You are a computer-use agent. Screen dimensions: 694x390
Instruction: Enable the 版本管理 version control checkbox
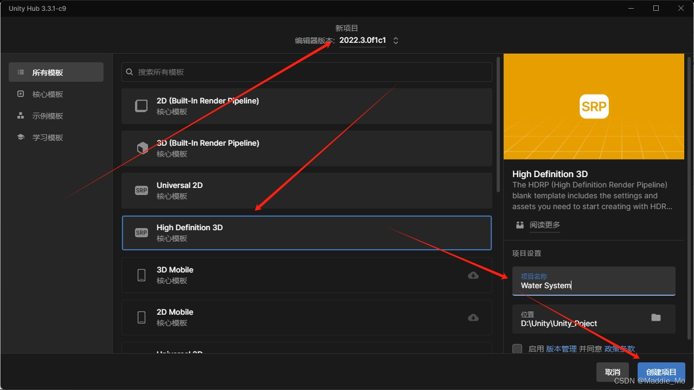click(x=517, y=349)
